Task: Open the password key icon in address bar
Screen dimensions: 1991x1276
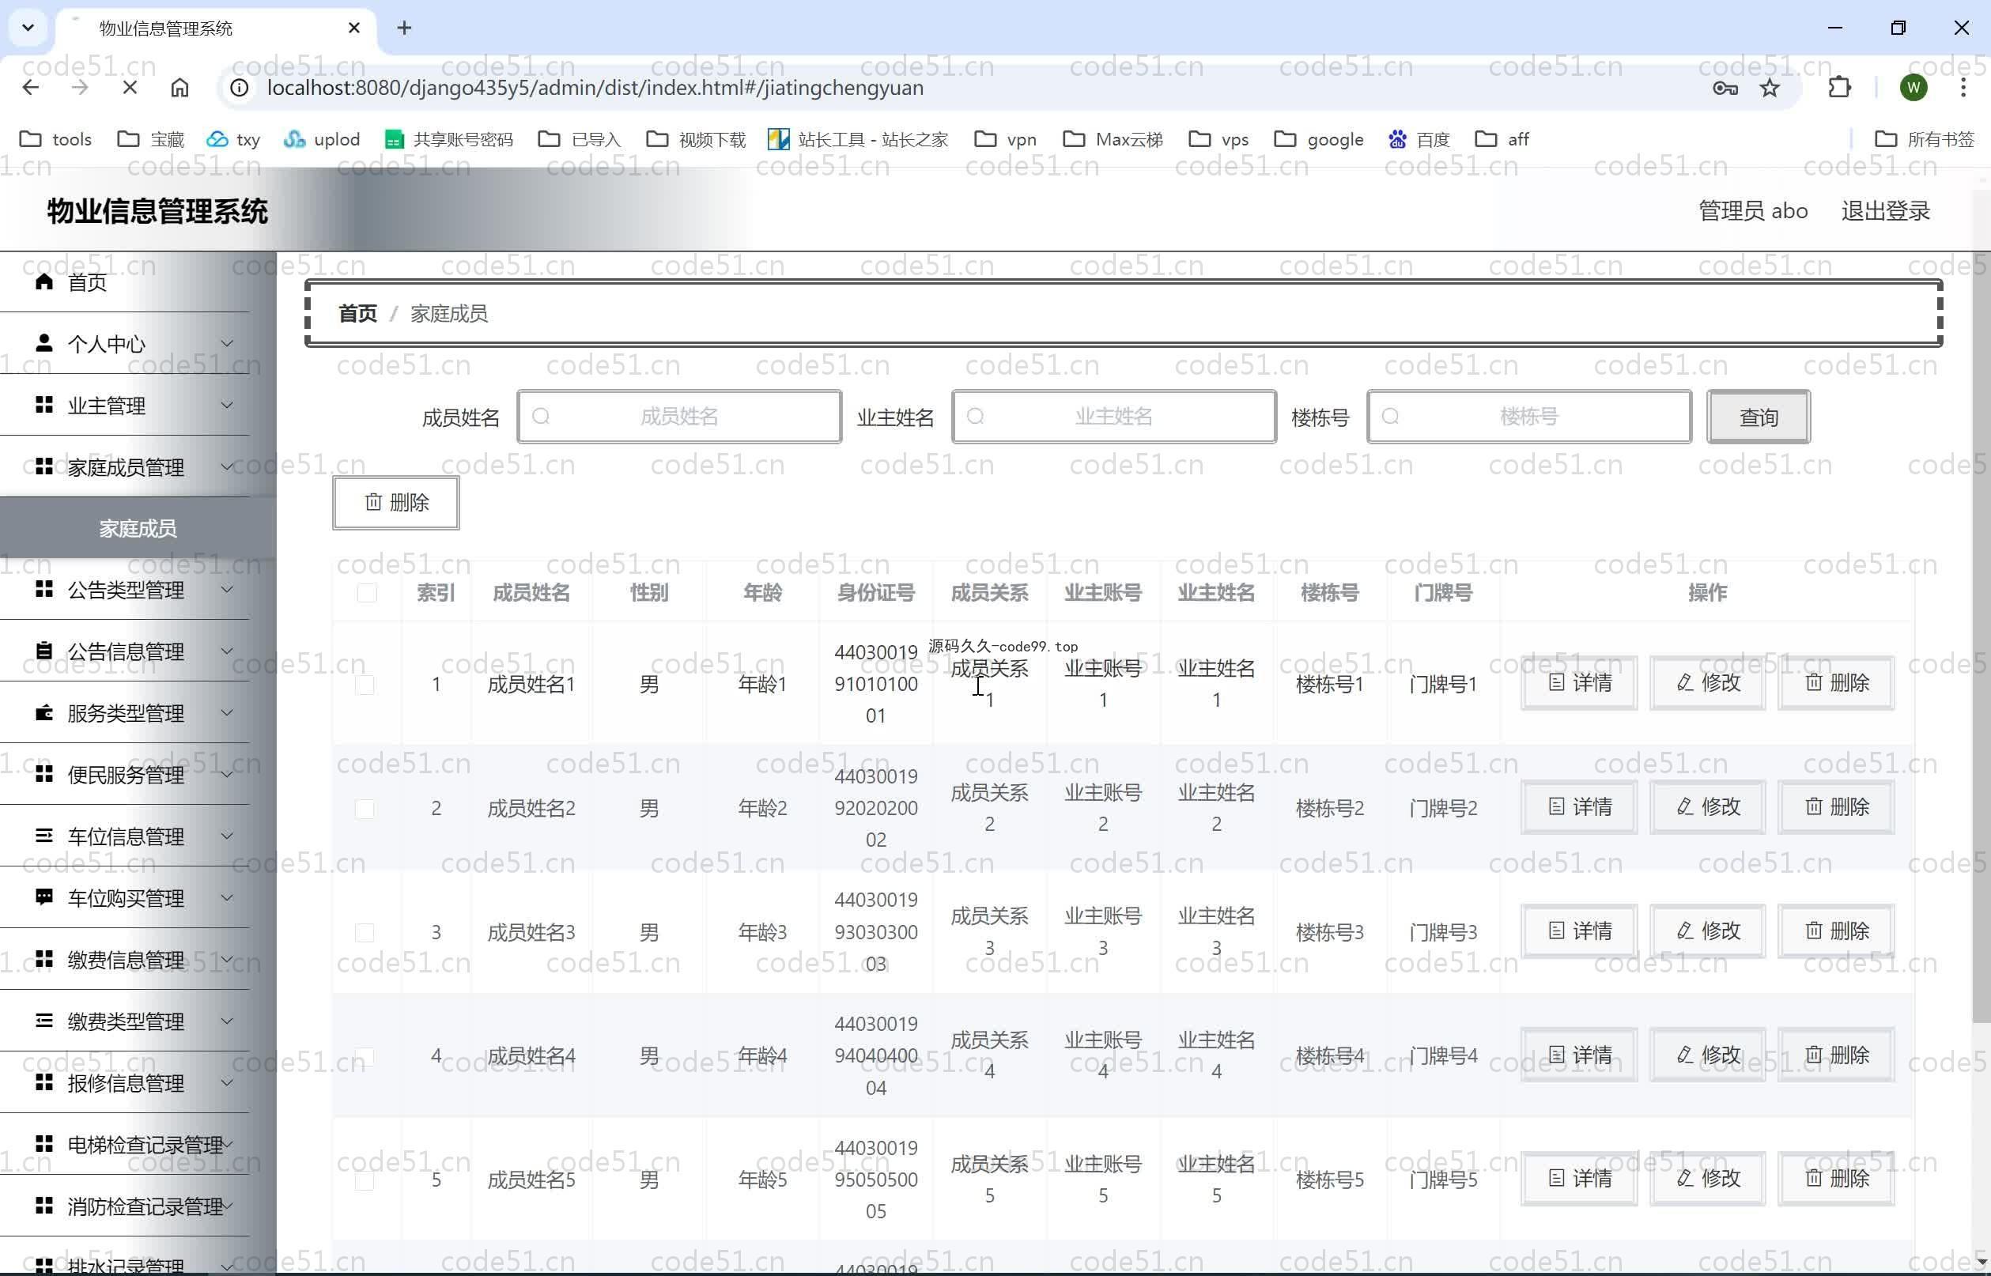Action: click(x=1725, y=88)
